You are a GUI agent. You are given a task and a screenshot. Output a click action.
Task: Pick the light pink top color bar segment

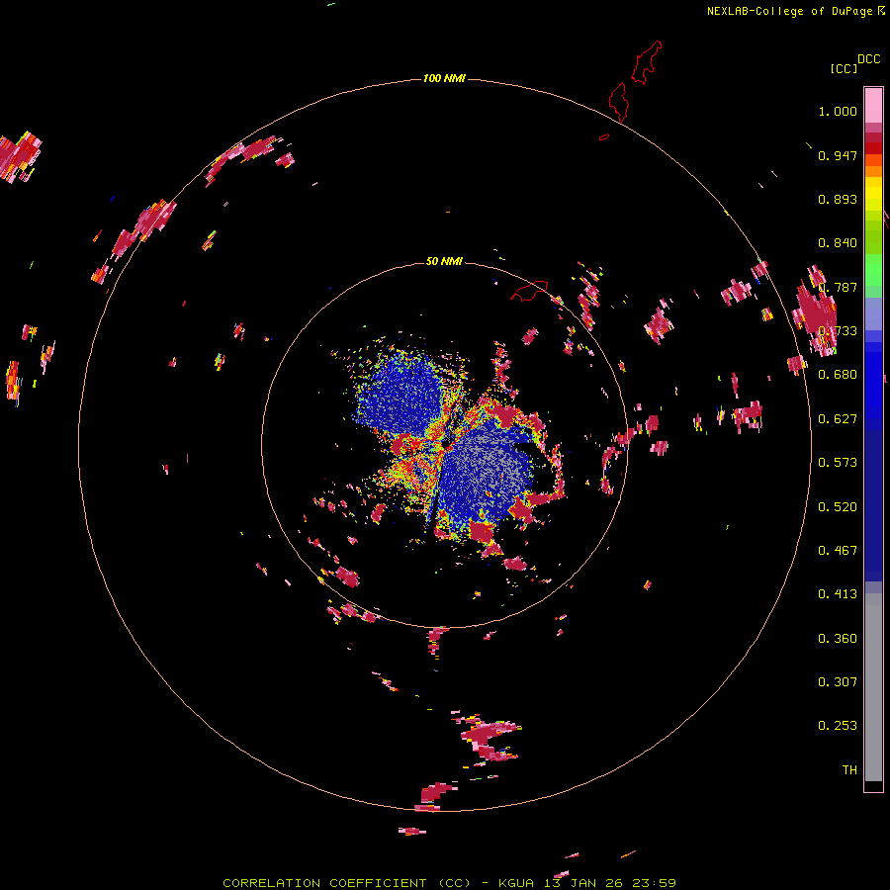point(873,105)
